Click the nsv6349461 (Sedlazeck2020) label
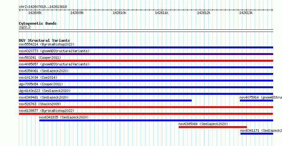 pos(44,97)
